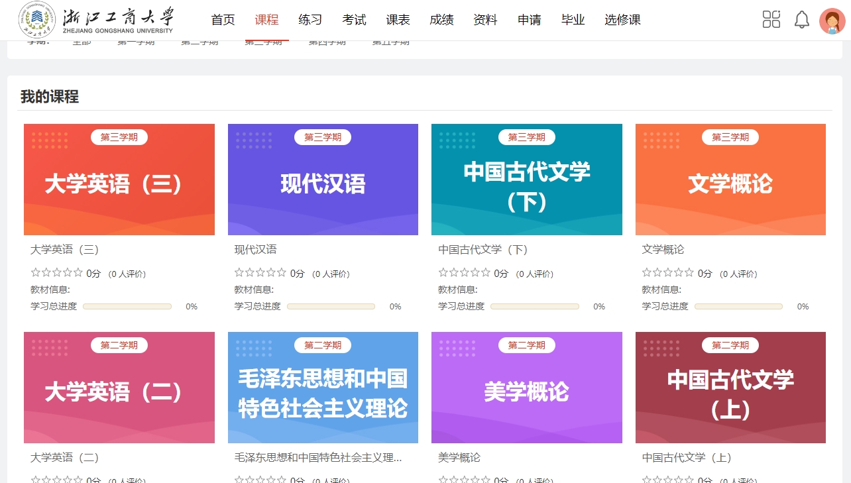Click 第三学期 badge on 文学概论 card
The image size is (851, 483).
click(x=730, y=137)
